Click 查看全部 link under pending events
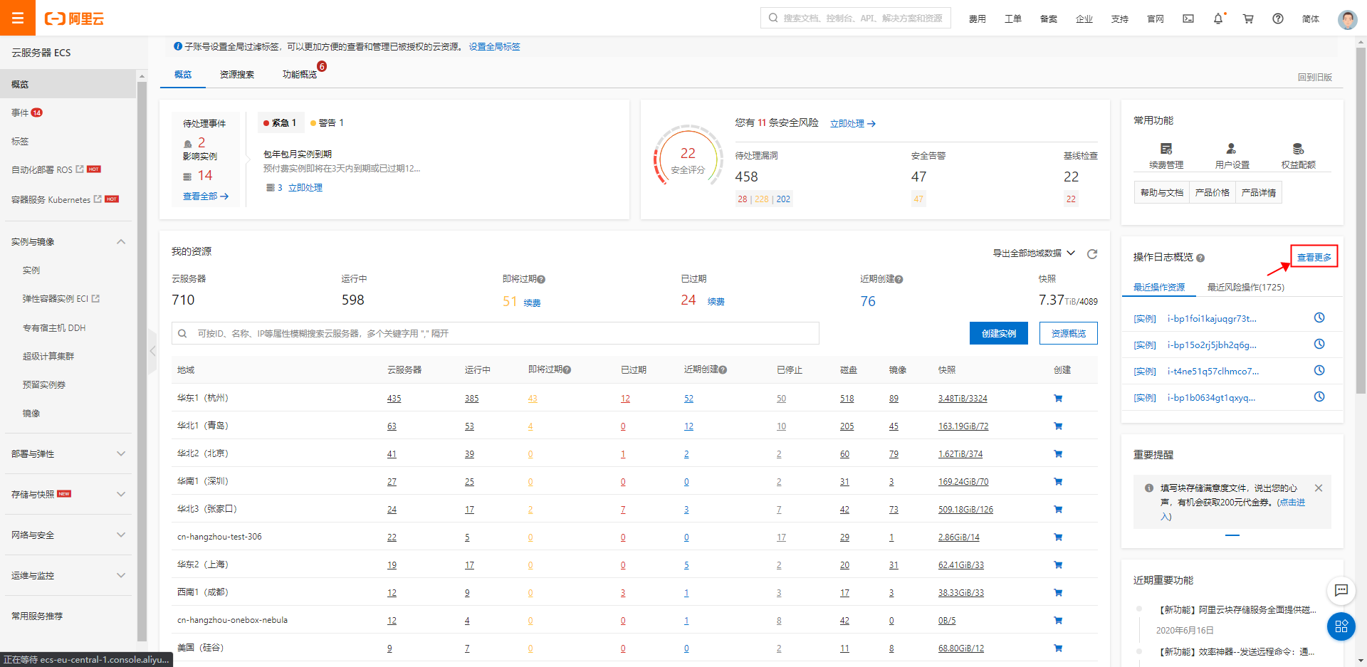1367x667 pixels. 206,196
